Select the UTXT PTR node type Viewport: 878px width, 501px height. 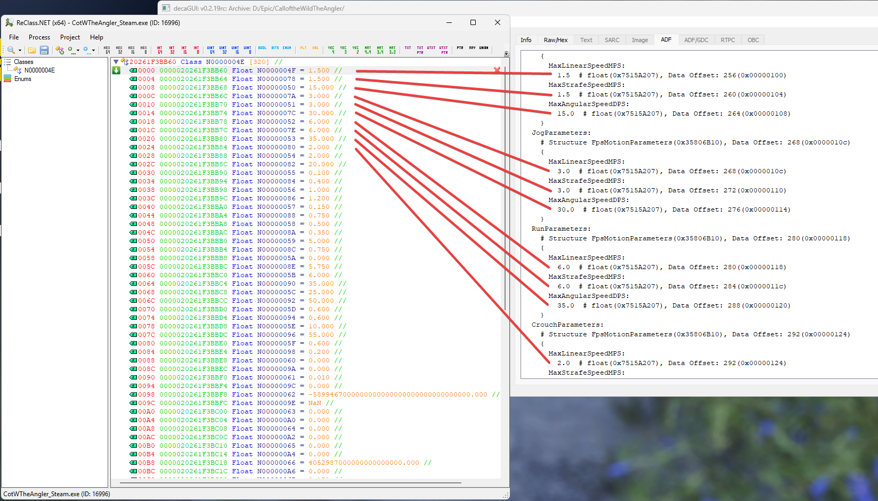444,50
